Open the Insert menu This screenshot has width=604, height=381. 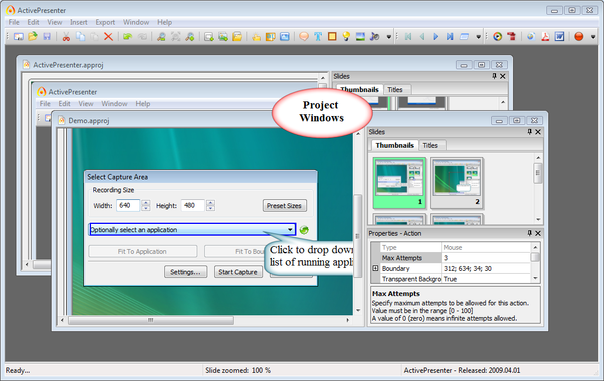79,22
